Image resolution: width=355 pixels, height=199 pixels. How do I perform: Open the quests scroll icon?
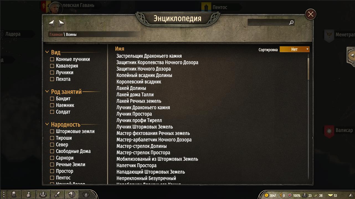[x=57, y=195]
